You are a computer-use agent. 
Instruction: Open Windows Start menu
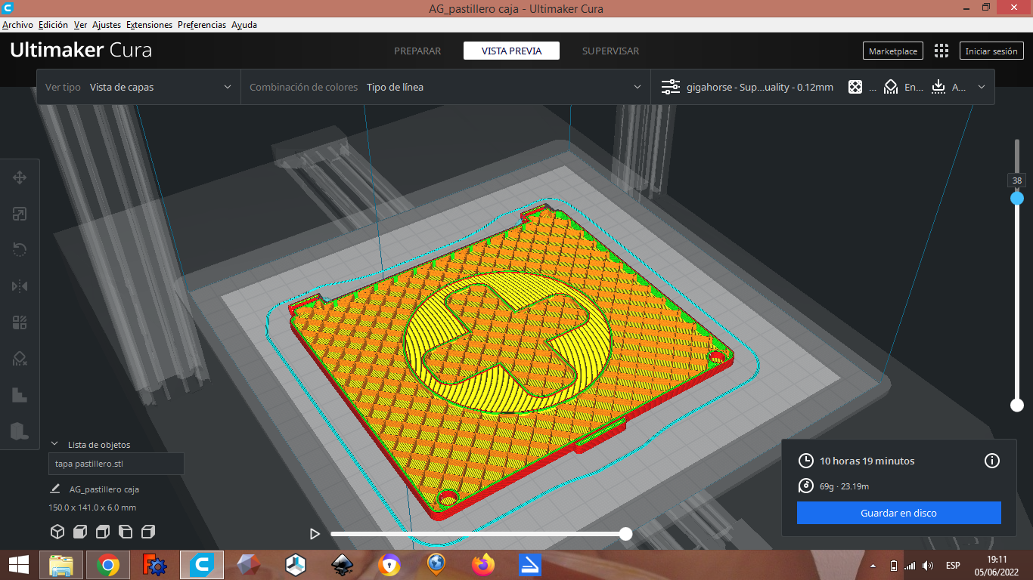(19, 564)
